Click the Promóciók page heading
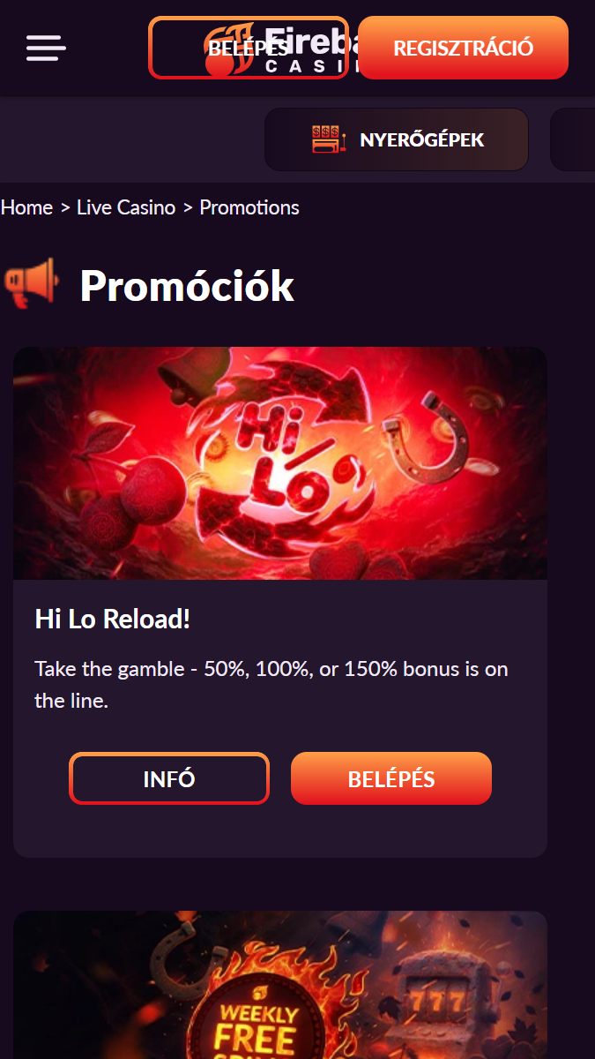 [187, 286]
